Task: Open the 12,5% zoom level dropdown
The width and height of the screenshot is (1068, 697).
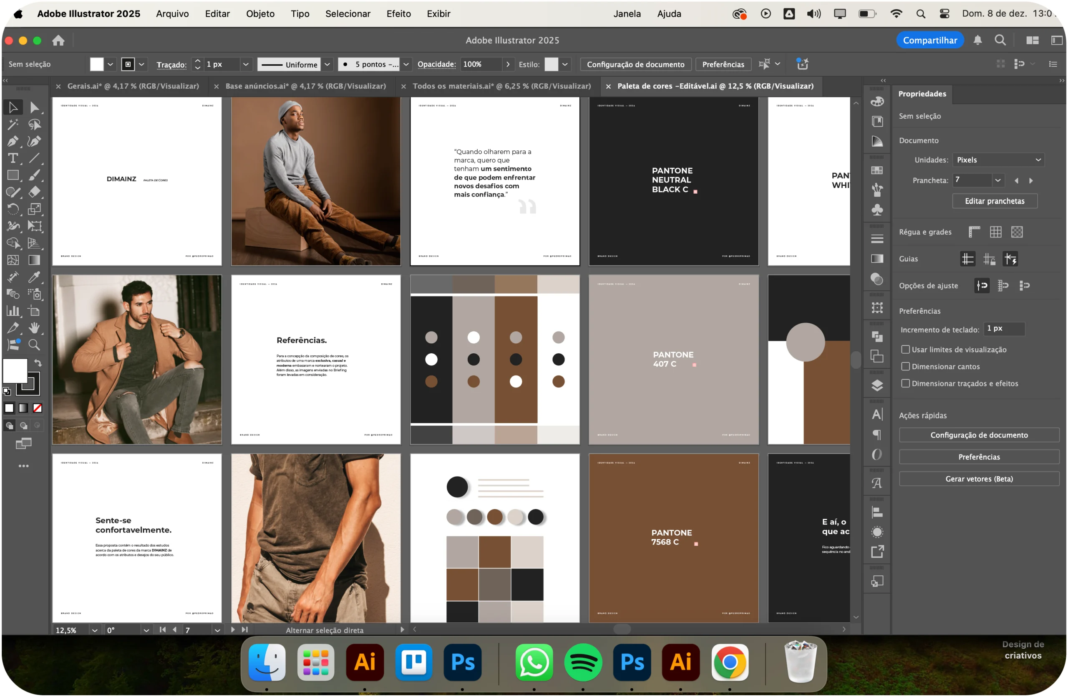Action: coord(95,631)
